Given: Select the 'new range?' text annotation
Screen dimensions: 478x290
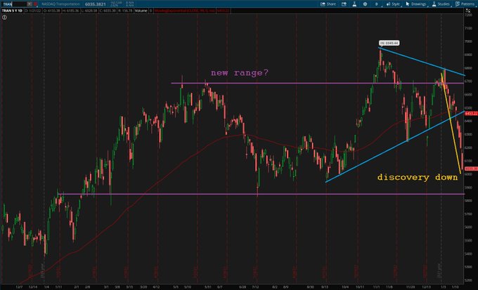Looking at the screenshot, I should point(239,73).
